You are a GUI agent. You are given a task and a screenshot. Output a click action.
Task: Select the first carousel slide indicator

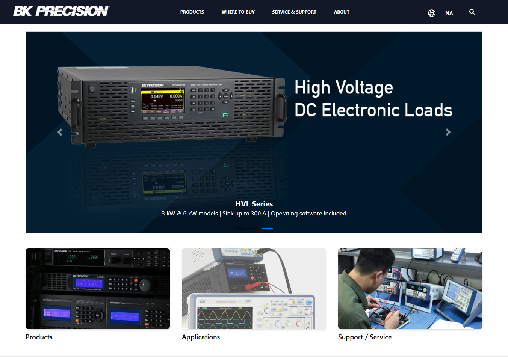(x=240, y=228)
